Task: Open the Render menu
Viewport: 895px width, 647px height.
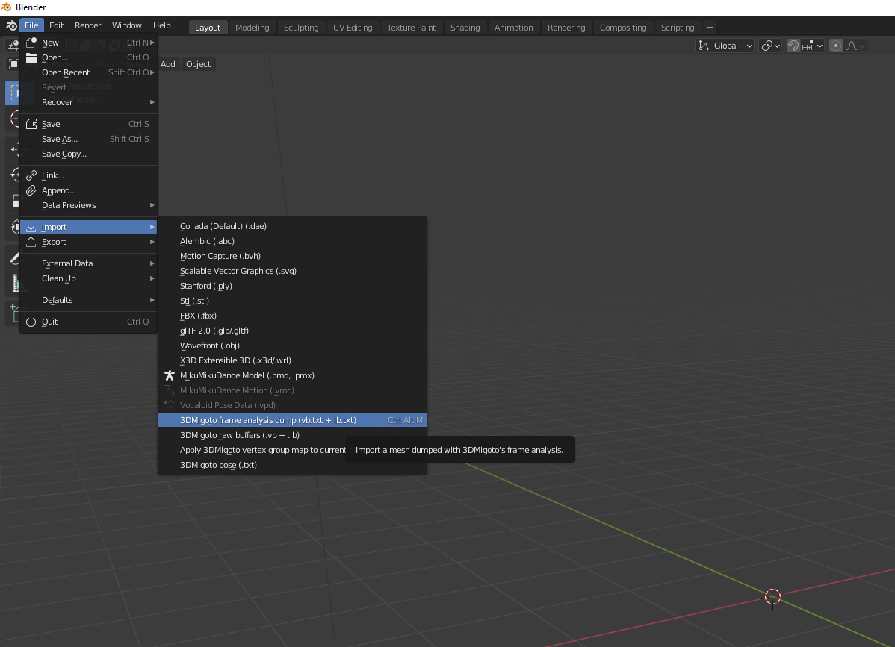Action: (87, 25)
